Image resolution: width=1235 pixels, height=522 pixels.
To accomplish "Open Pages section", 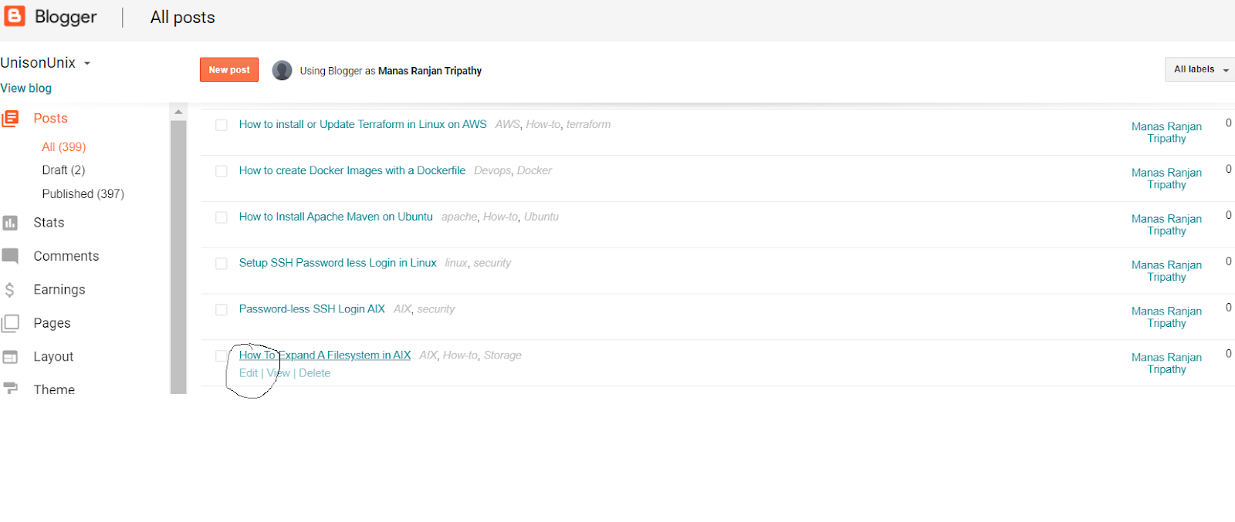I will (52, 323).
